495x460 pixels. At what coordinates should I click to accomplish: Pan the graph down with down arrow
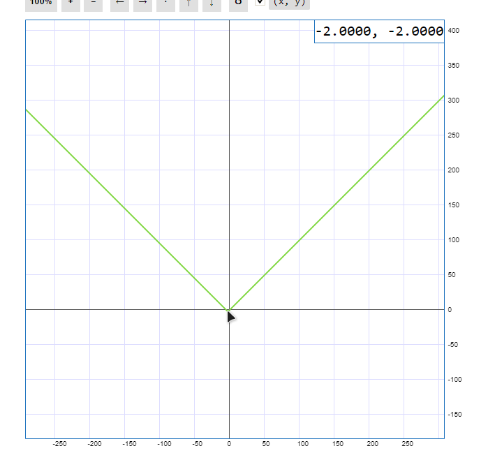[212, 3]
